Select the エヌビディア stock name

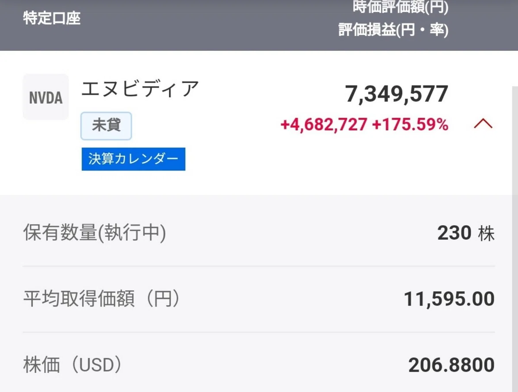tap(140, 89)
